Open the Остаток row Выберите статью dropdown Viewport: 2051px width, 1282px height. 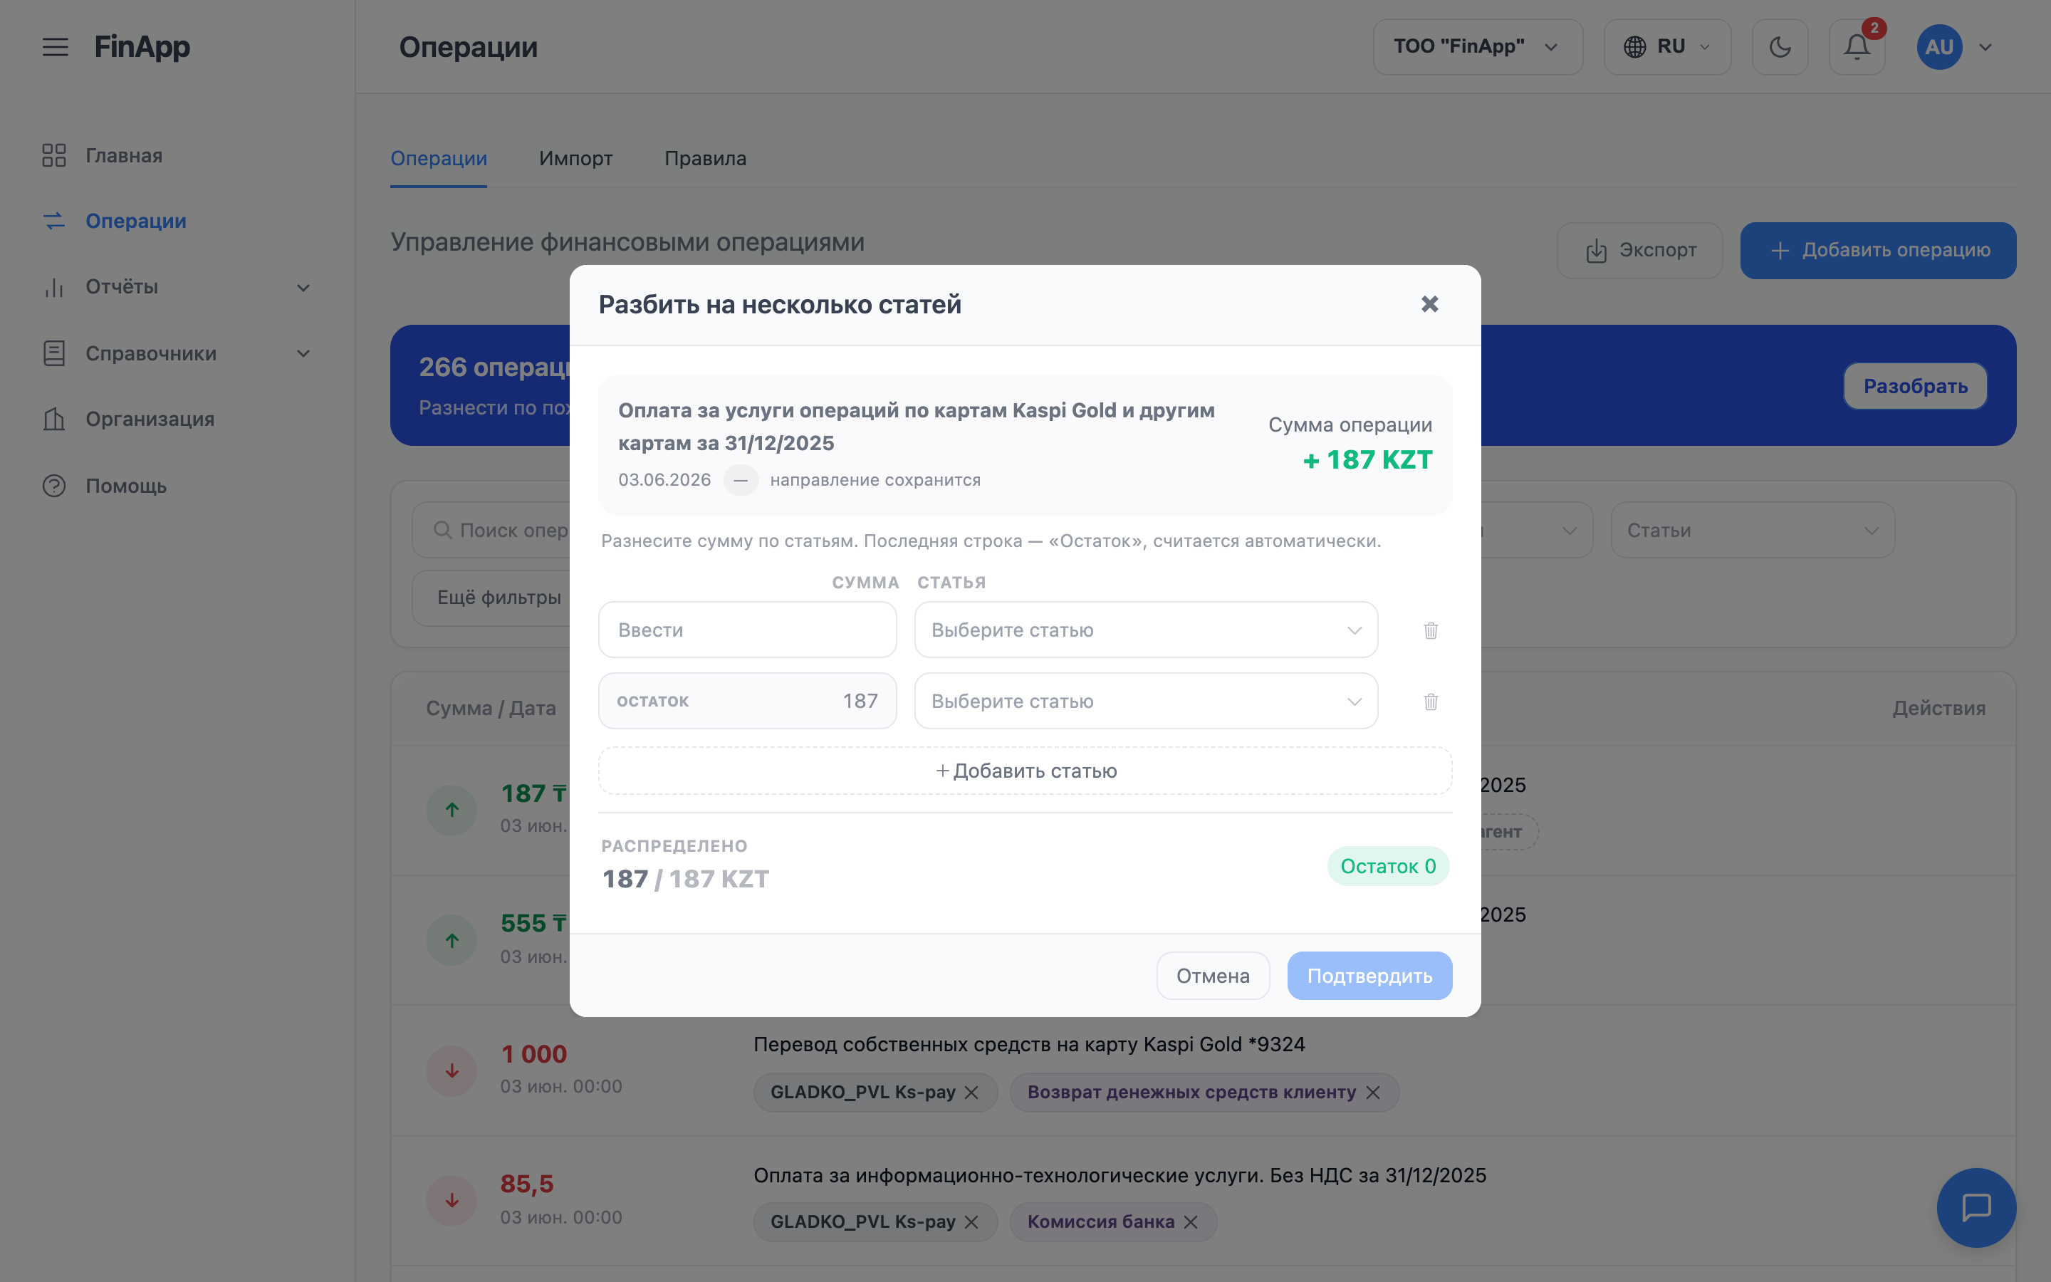pyautogui.click(x=1146, y=702)
